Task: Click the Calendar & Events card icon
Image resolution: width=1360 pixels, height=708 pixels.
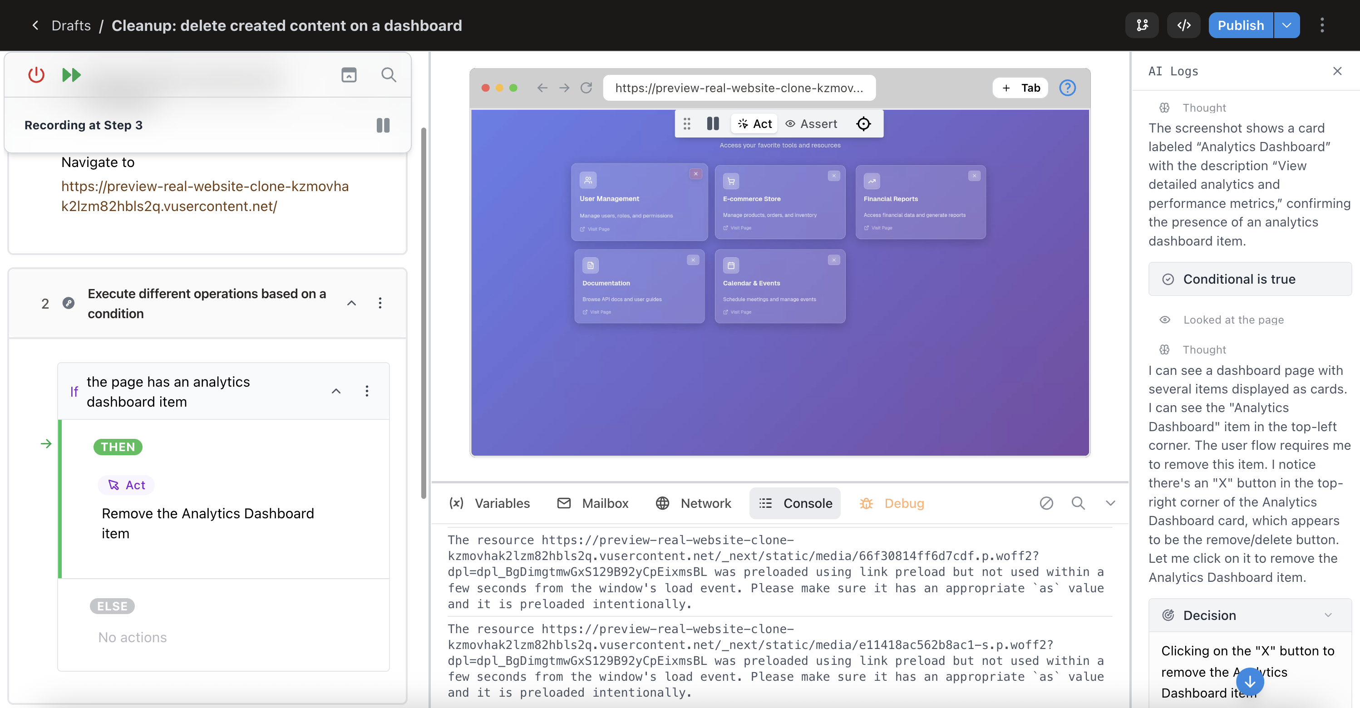Action: tap(731, 265)
